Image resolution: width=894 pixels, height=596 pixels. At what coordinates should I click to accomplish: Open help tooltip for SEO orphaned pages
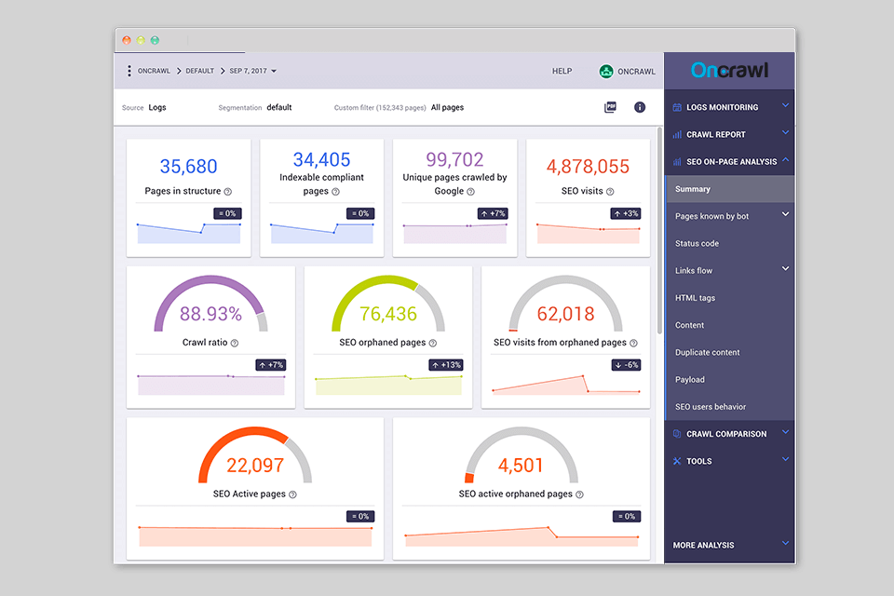click(433, 343)
